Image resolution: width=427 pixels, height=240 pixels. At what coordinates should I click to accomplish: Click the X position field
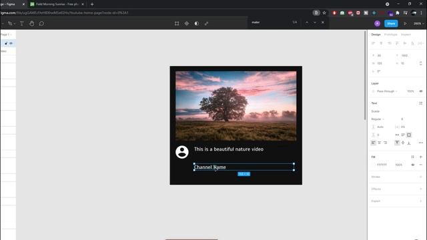382,55
